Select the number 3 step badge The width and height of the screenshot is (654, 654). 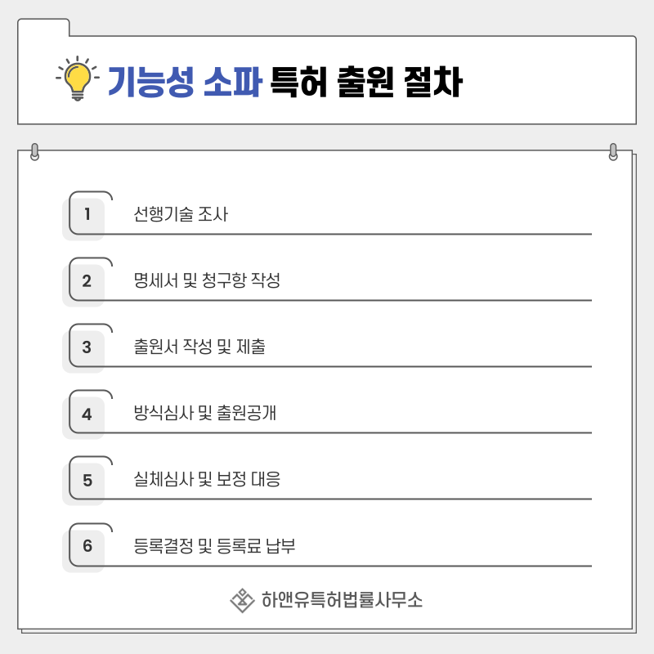[x=87, y=347]
